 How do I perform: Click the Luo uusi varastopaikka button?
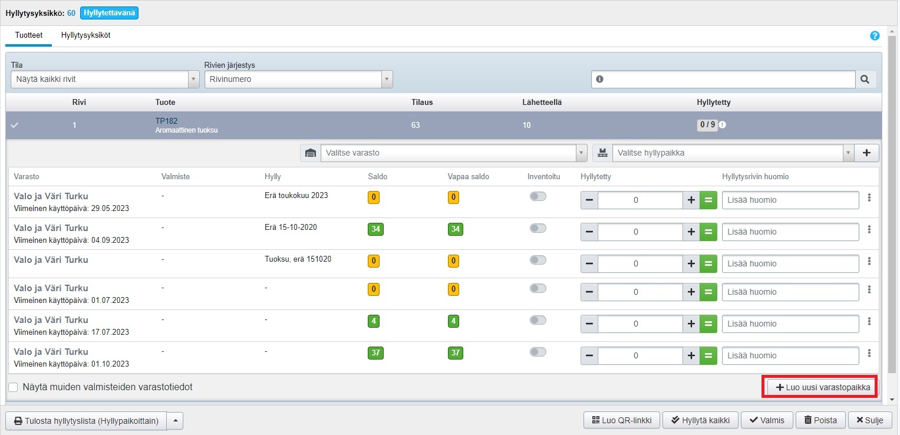pyautogui.click(x=822, y=387)
